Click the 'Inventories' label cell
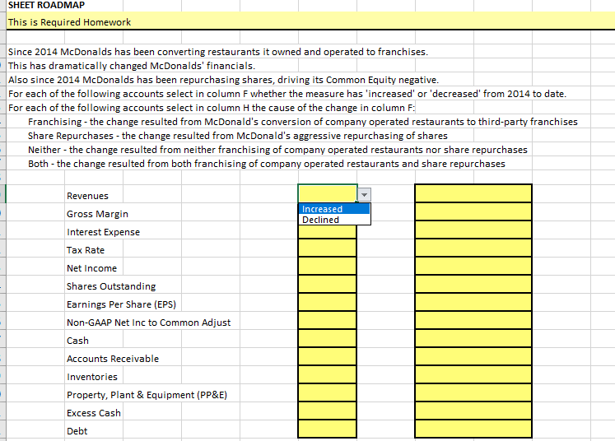 coord(92,377)
